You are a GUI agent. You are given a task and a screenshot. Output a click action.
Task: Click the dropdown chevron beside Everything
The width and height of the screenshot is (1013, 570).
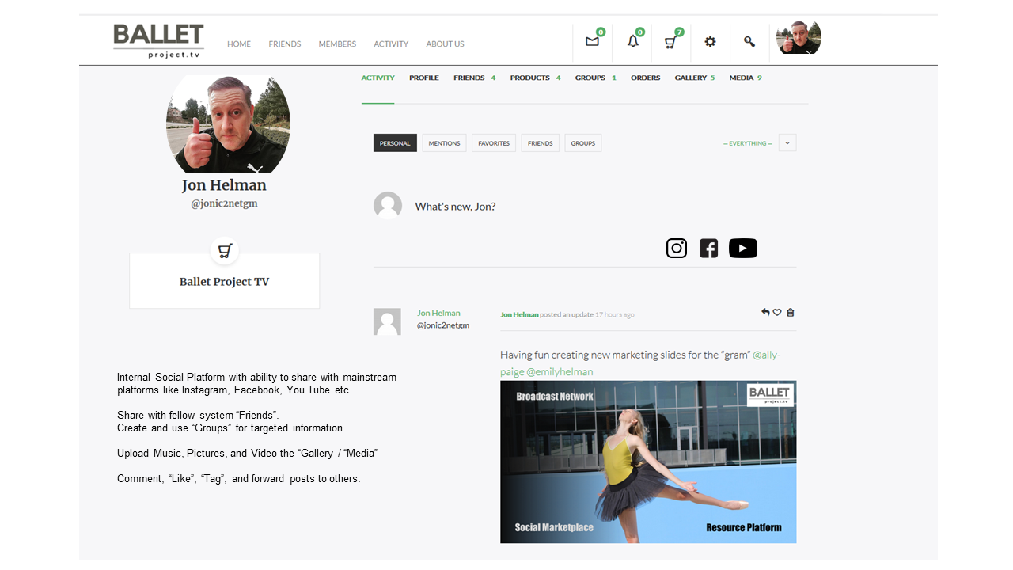(x=787, y=143)
